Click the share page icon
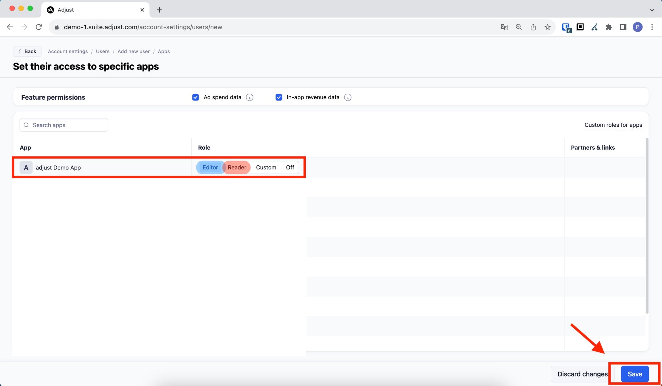 pos(533,27)
